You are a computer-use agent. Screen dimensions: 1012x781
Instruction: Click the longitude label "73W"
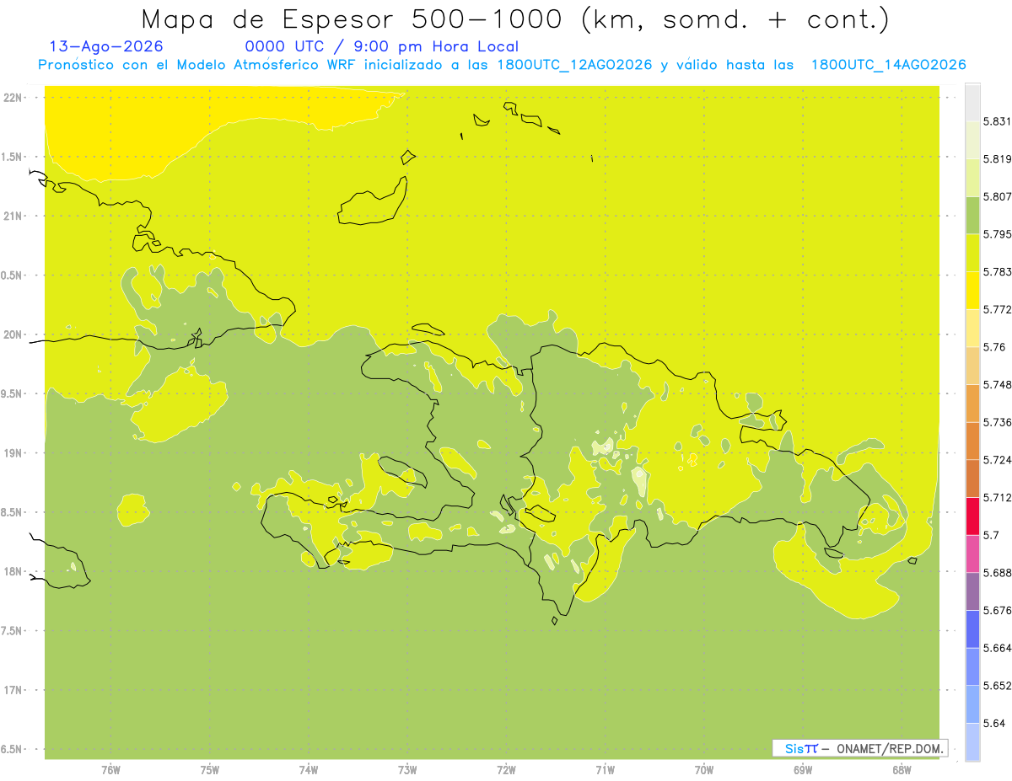click(x=407, y=770)
